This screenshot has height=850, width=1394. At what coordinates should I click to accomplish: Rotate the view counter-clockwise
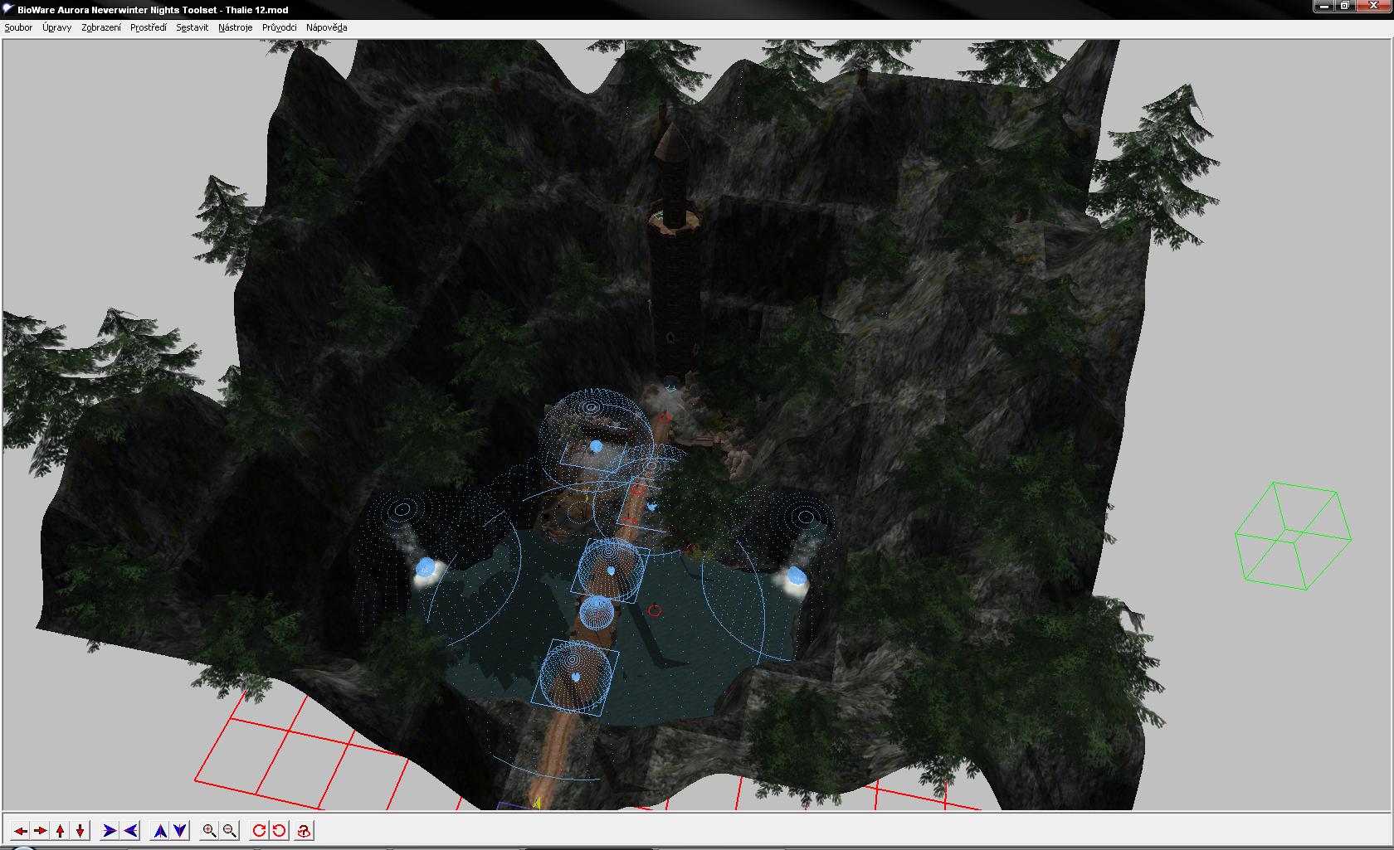click(280, 830)
